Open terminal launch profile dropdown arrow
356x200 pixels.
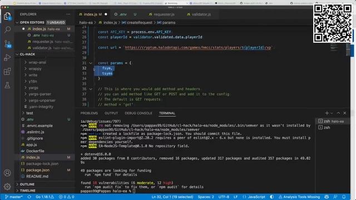coord(332,113)
